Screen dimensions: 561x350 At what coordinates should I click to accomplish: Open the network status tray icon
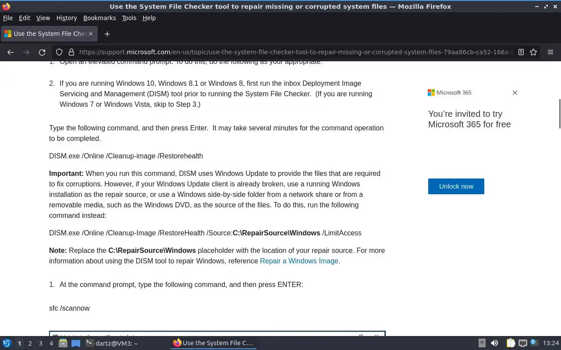pyautogui.click(x=522, y=343)
